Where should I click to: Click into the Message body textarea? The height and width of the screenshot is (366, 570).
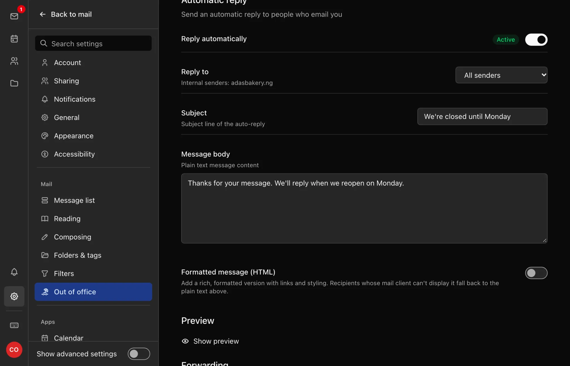(364, 208)
